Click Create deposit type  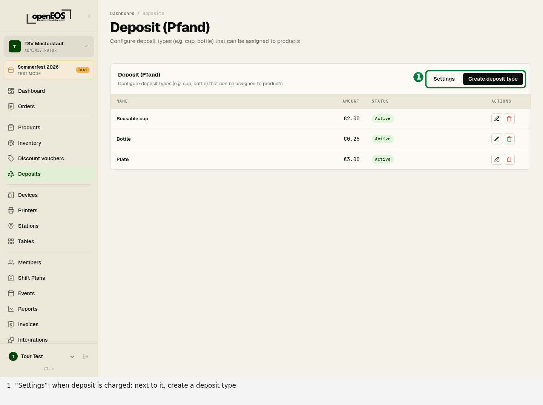click(493, 79)
